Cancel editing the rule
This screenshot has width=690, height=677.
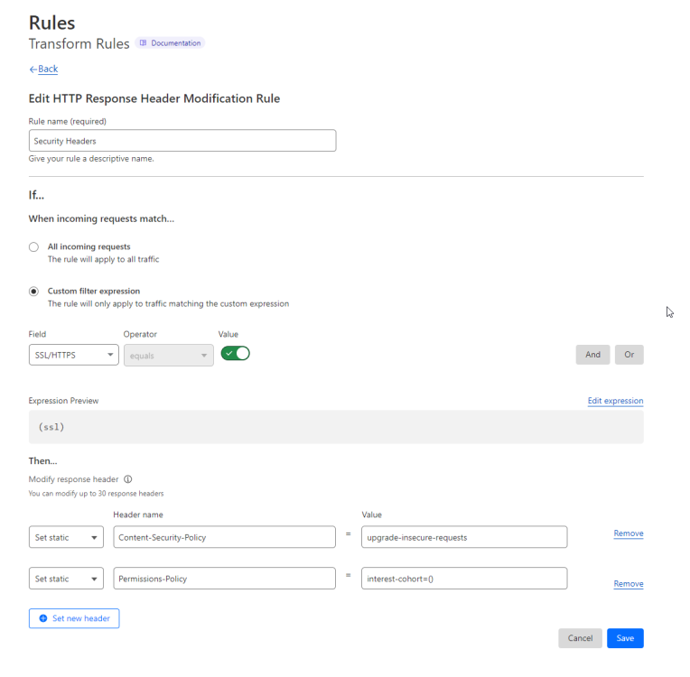pos(580,638)
